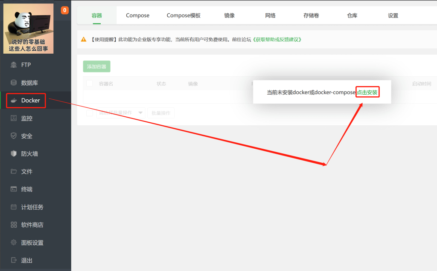
Task: Click the Docker whale icon
Action: click(13, 101)
